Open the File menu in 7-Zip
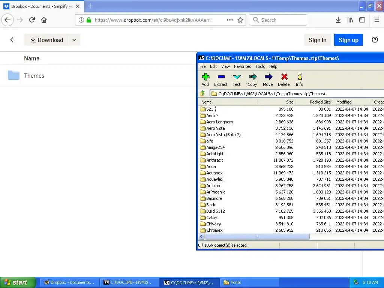384x288 pixels. (x=202, y=66)
